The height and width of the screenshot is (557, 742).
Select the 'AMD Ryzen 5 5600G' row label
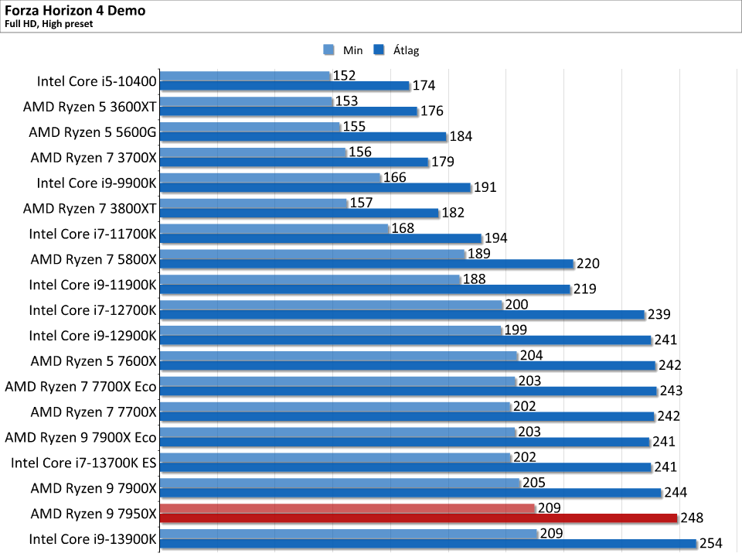(93, 132)
